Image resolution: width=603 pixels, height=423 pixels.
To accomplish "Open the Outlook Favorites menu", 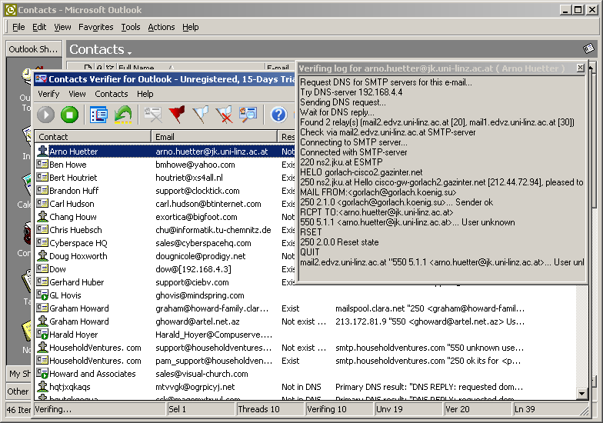I will click(x=95, y=27).
